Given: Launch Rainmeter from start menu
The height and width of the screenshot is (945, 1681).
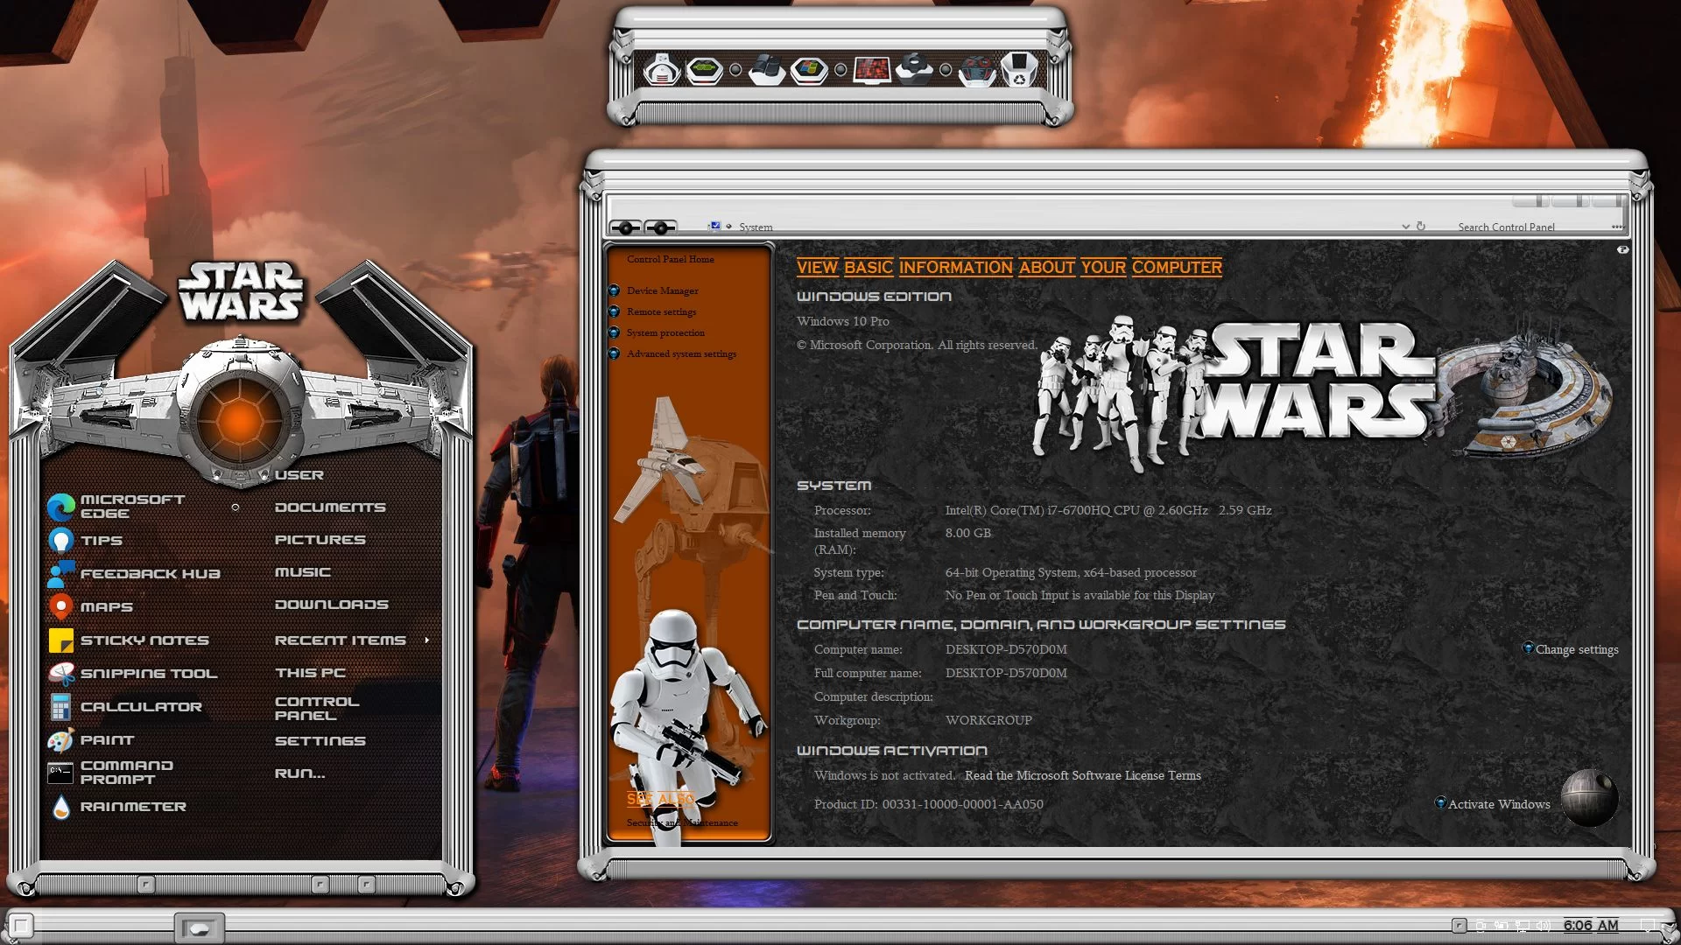Looking at the screenshot, I should [x=132, y=807].
